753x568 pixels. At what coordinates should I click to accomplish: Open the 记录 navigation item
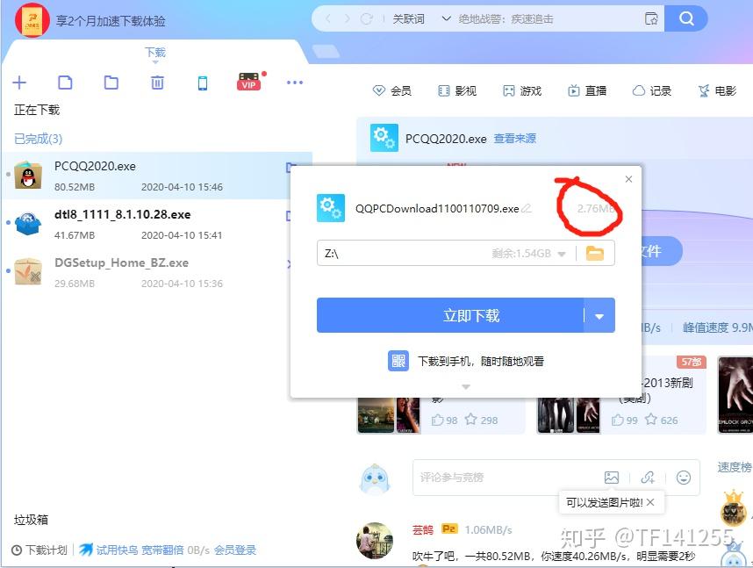[x=652, y=90]
